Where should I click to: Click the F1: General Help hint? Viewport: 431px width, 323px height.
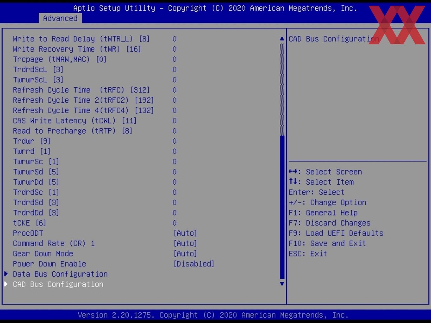(323, 213)
